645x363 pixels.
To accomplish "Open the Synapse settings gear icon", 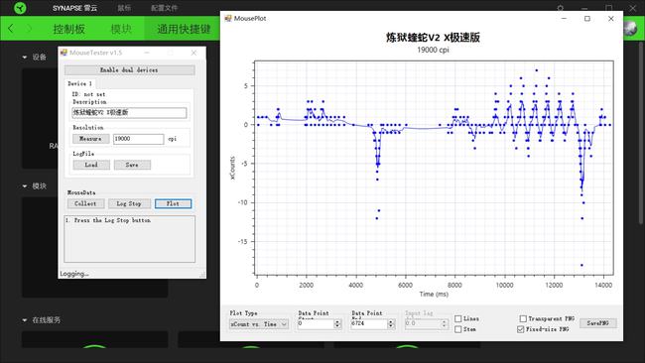I will tap(560, 8).
